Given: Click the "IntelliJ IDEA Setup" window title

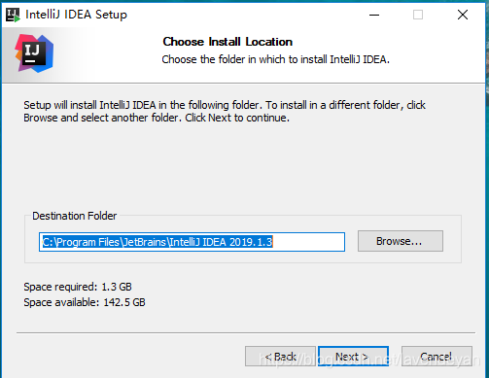Looking at the screenshot, I should pyautogui.click(x=76, y=15).
